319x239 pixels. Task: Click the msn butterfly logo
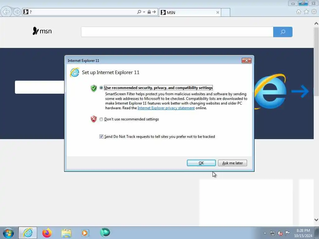click(x=42, y=31)
